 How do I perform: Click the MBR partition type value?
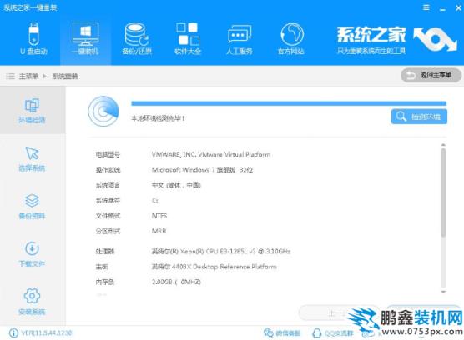click(159, 231)
